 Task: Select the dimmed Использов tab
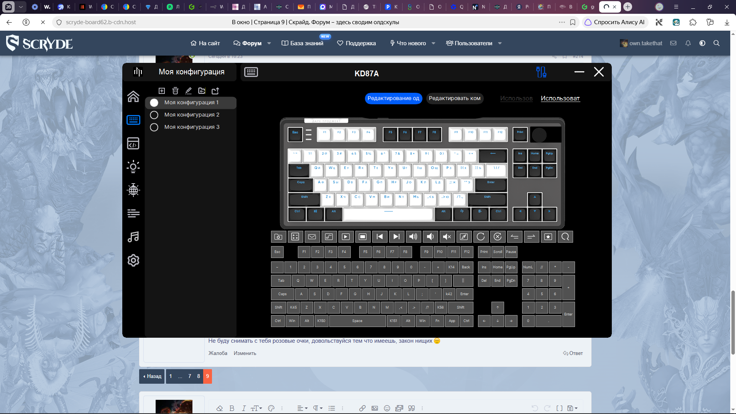pyautogui.click(x=516, y=99)
